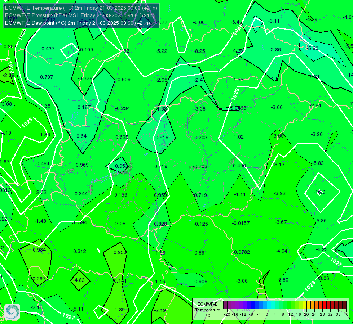Click the grid value -0.0782
The width and height of the screenshot is (353, 324).
pyautogui.click(x=241, y=252)
